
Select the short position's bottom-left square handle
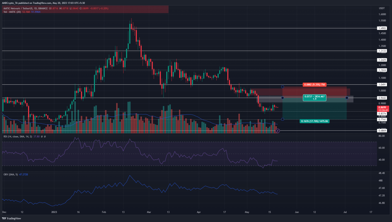283,119
